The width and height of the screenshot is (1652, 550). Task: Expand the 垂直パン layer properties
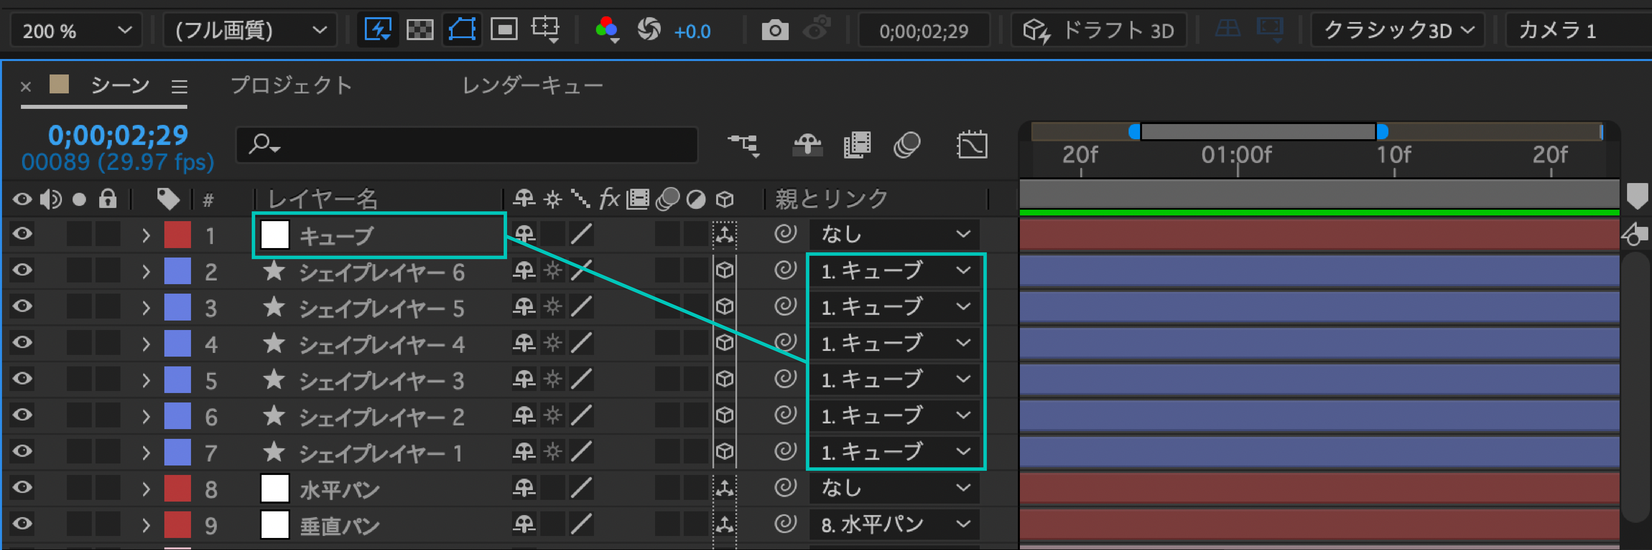click(146, 525)
